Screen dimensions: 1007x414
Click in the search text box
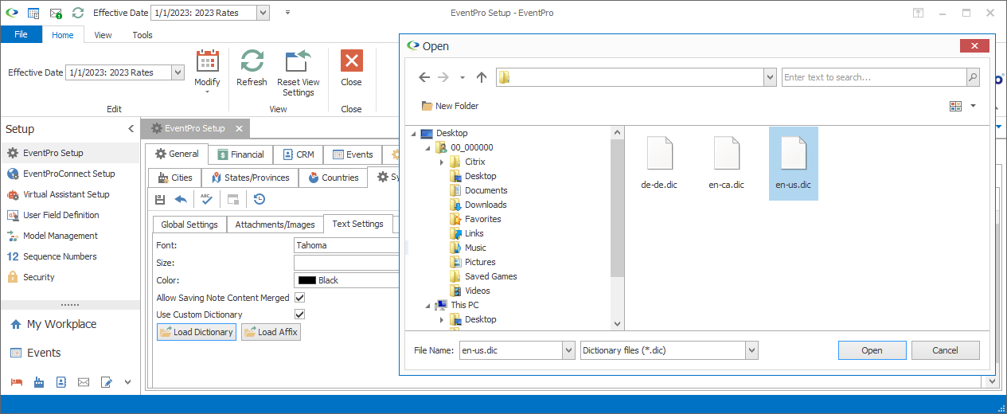[x=873, y=77]
